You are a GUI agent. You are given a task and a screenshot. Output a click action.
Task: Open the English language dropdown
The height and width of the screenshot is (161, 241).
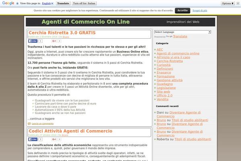[48, 3]
